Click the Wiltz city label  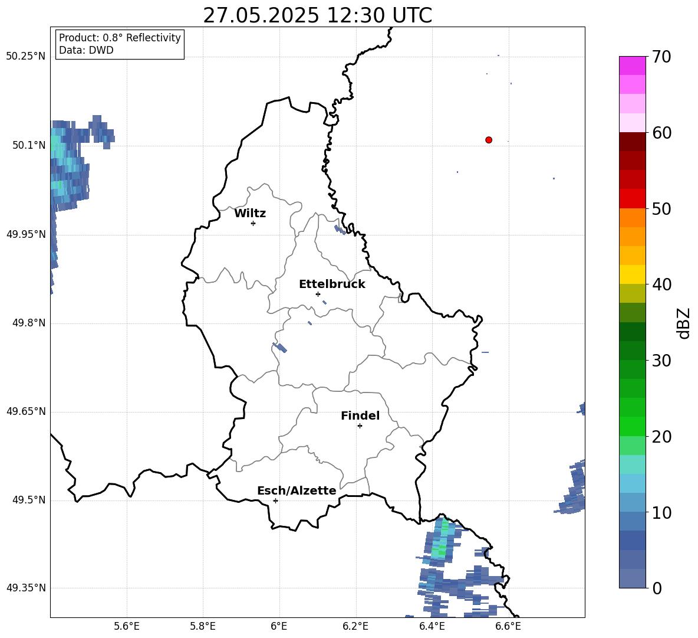pyautogui.click(x=250, y=214)
